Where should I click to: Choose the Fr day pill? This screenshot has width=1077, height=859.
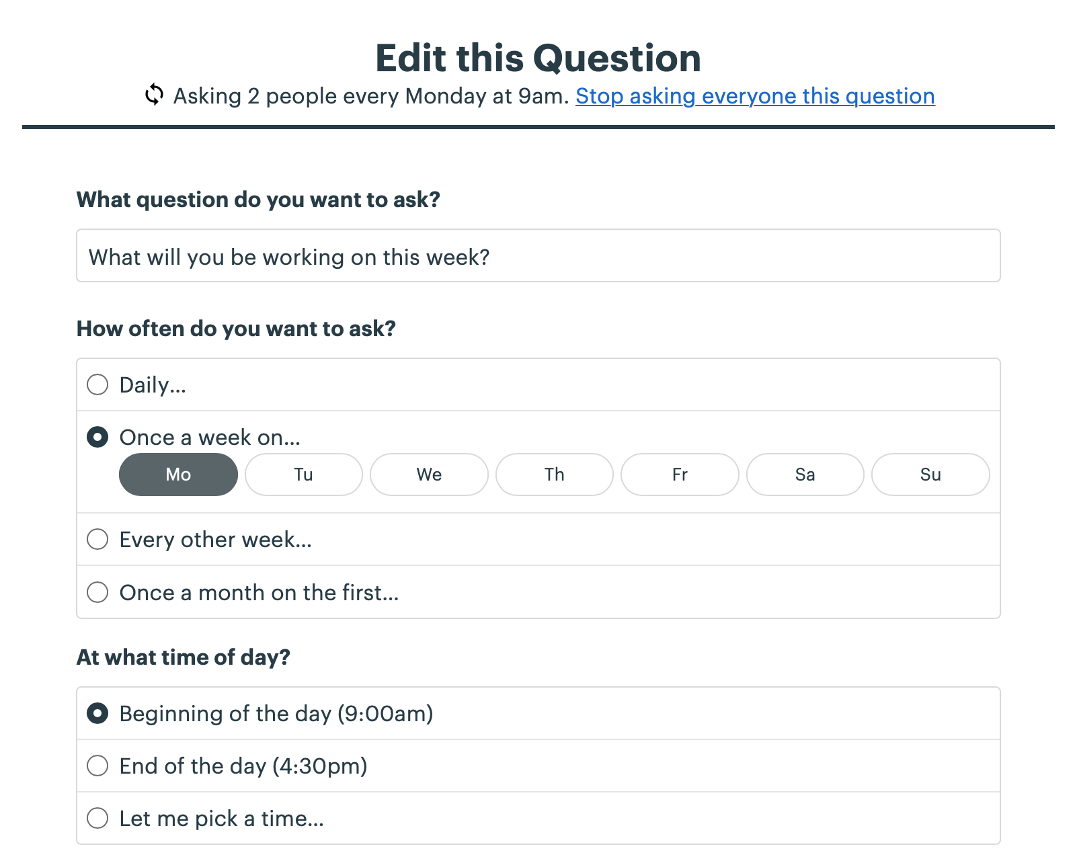[680, 475]
